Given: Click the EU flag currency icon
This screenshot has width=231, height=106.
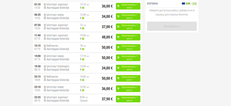Looking at the screenshot, I should pyautogui.click(x=183, y=4).
